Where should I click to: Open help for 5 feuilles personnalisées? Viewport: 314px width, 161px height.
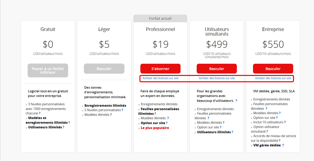click(122, 110)
